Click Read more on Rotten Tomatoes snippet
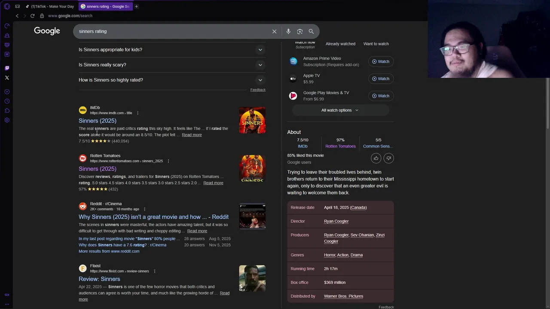This screenshot has height=309, width=550. tap(213, 183)
